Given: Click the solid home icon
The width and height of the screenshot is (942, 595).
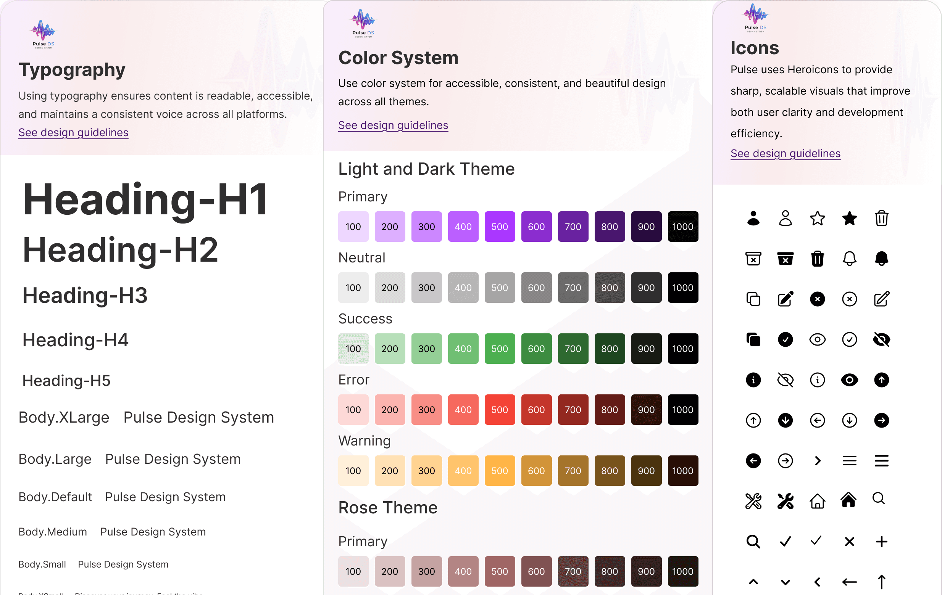Looking at the screenshot, I should click(x=848, y=500).
